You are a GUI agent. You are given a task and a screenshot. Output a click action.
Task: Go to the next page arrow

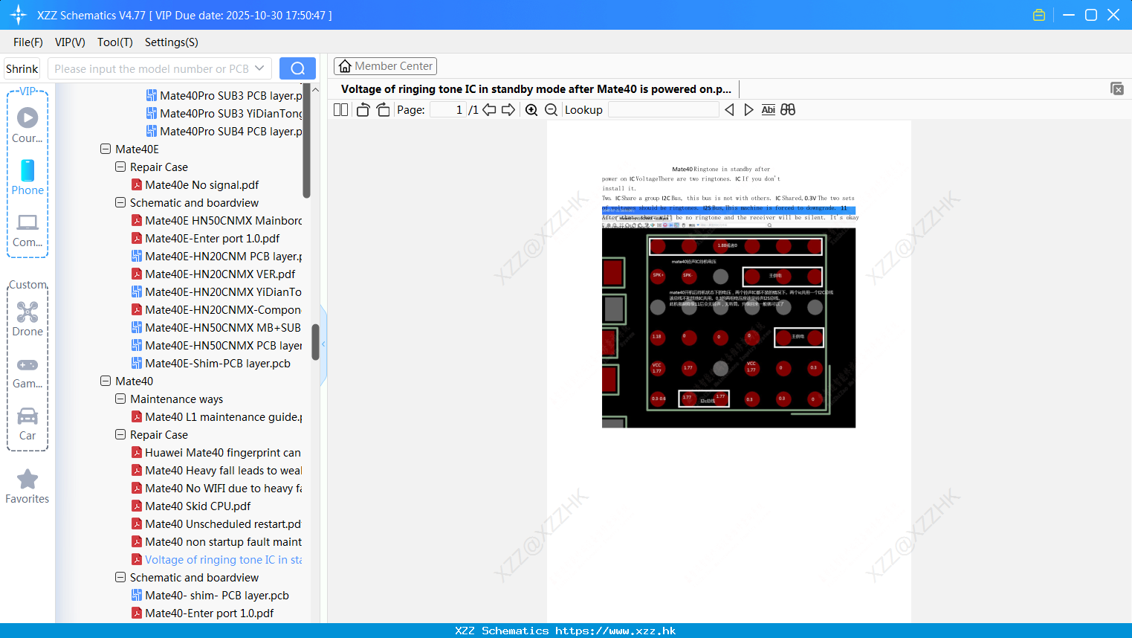point(508,109)
